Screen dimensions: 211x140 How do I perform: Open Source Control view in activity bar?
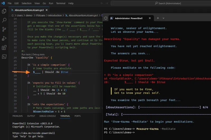click(4, 29)
